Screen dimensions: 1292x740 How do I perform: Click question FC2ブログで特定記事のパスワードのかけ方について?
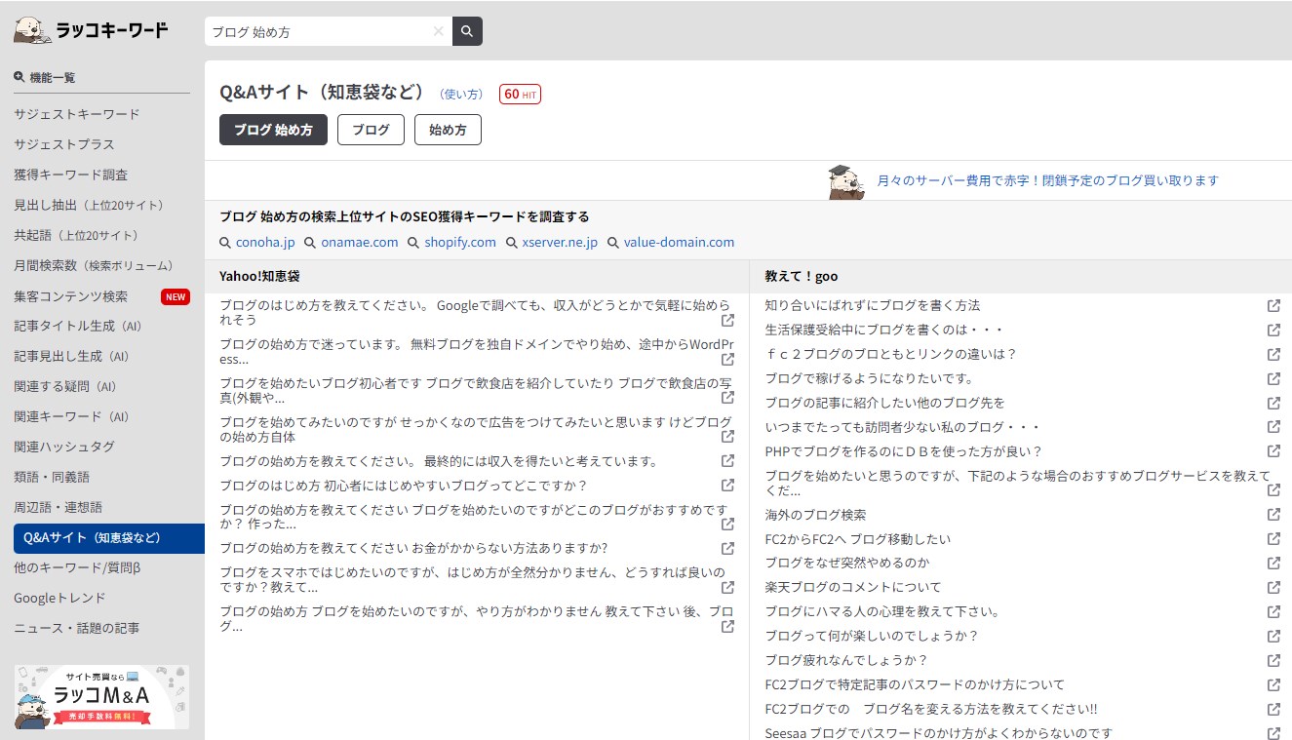tap(915, 684)
